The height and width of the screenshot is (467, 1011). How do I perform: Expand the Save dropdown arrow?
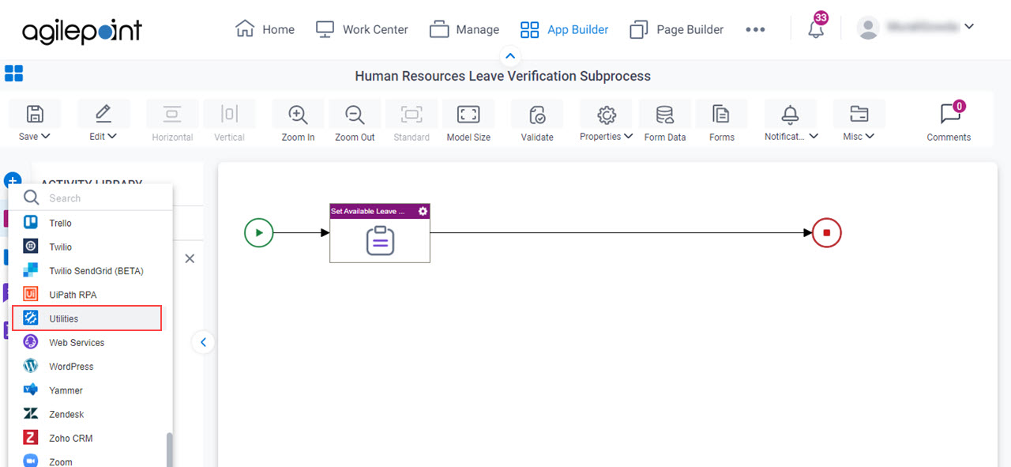coord(46,136)
